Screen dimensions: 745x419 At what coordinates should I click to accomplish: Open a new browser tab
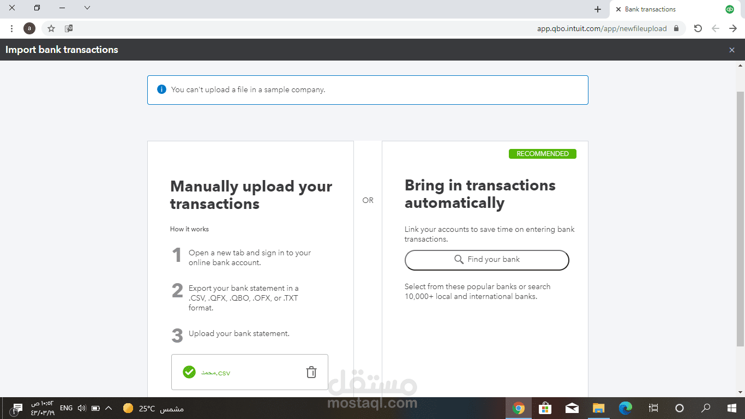[x=598, y=9]
